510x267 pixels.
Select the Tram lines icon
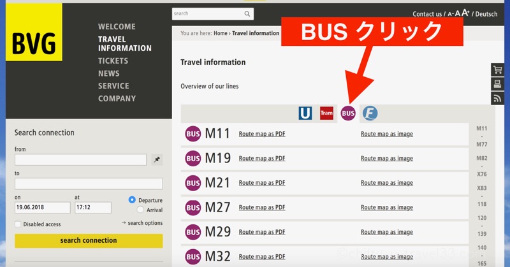(x=326, y=113)
